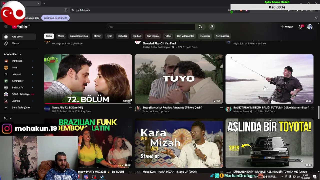Select the Futbol filter chip

168,36
